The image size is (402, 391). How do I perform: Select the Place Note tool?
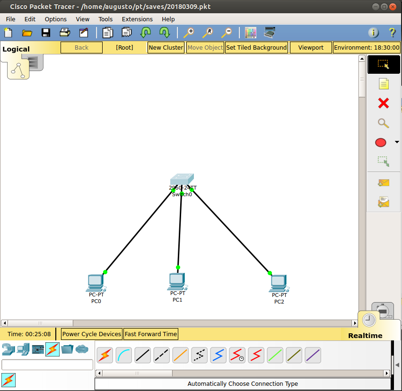pos(384,84)
